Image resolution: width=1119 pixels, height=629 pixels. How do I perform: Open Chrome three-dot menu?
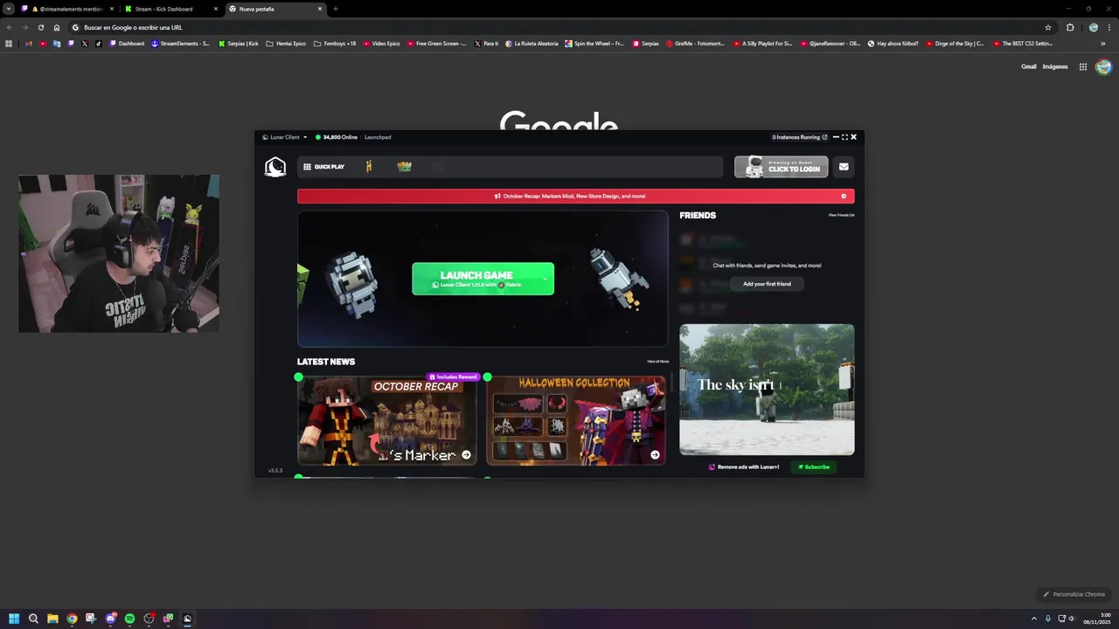tap(1109, 27)
